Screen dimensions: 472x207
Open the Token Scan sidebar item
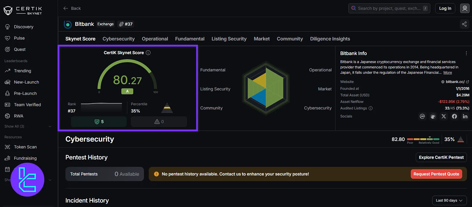click(x=25, y=147)
